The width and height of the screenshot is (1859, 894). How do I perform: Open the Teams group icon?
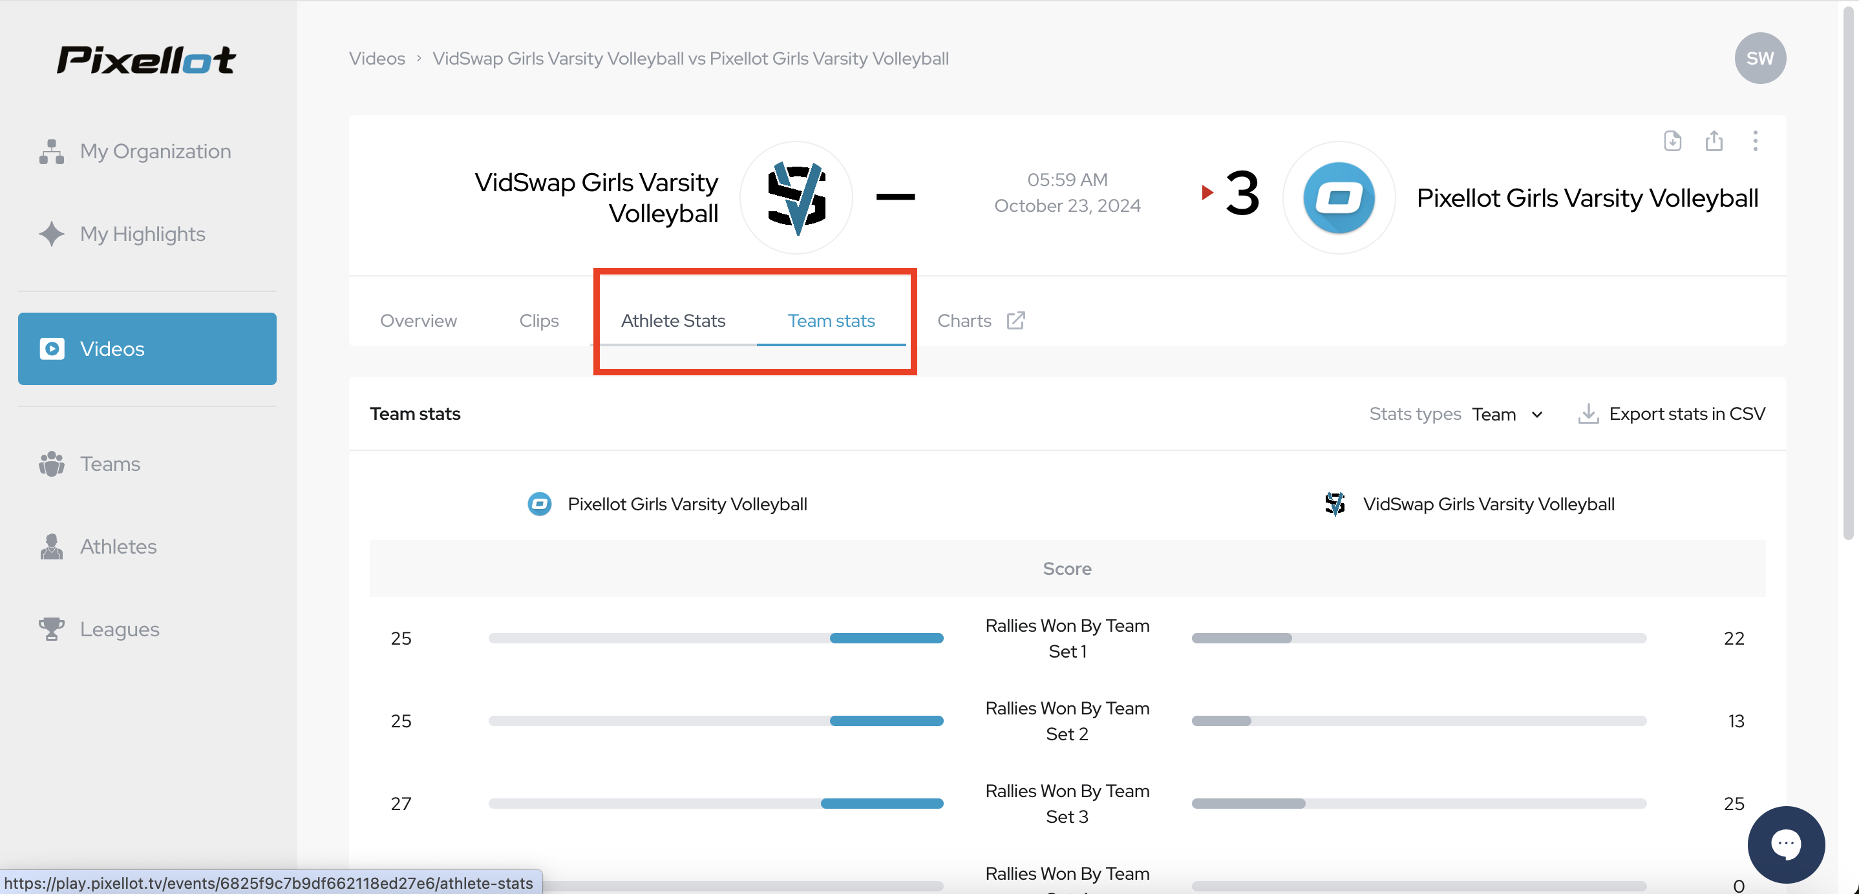tap(51, 464)
